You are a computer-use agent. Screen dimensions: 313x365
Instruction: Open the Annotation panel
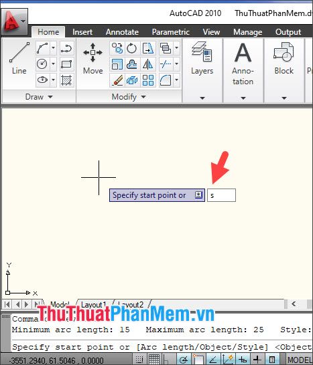243,64
